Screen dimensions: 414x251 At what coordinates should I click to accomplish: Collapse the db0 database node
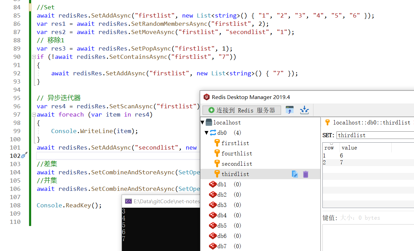click(x=207, y=133)
